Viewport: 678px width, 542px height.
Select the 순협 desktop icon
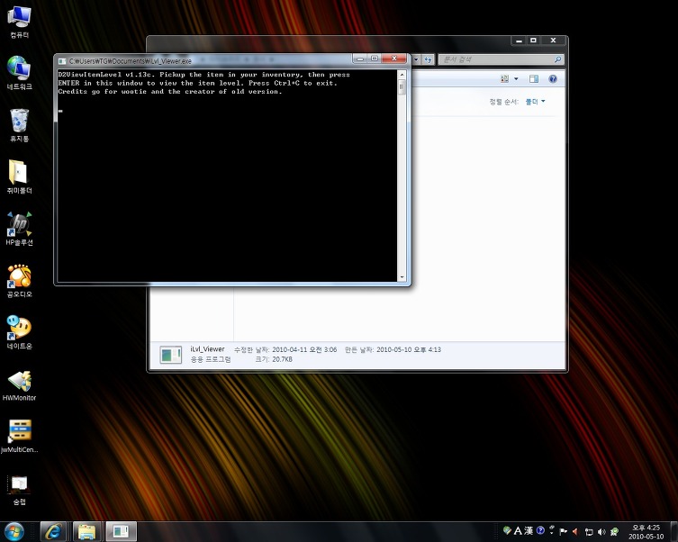(x=19, y=490)
